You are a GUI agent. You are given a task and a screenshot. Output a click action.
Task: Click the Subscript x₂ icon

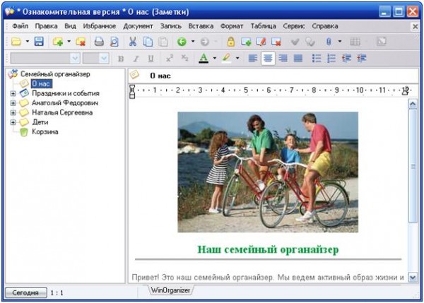coord(184,58)
